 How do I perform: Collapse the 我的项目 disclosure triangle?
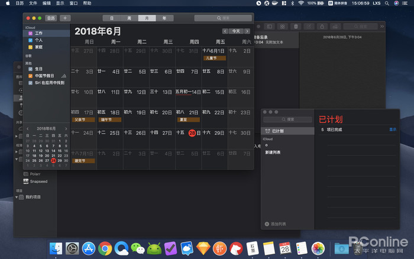click(17, 197)
